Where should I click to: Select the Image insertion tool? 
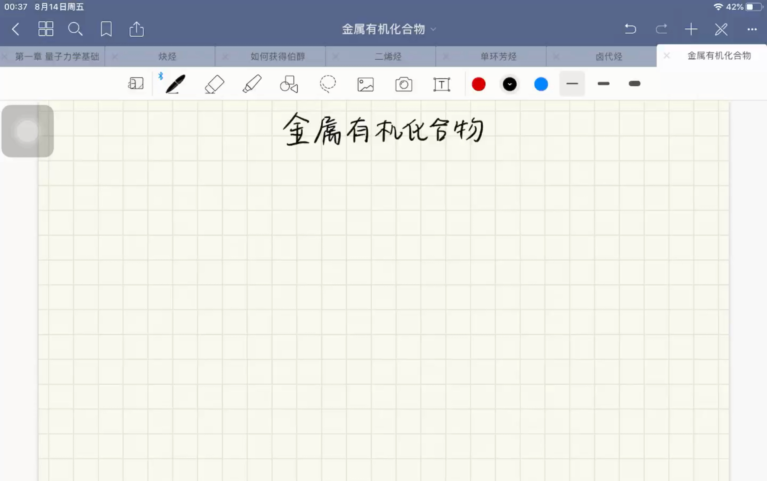point(366,84)
